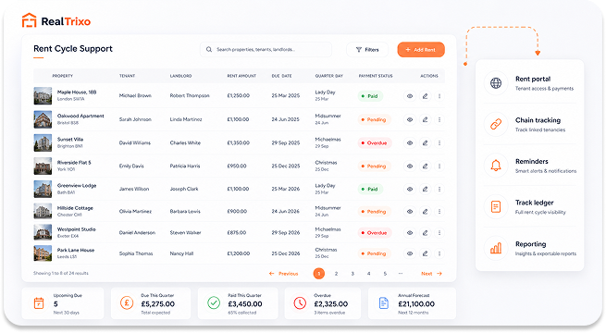Open more actions menu for Sunset Villa
Screen dimensions: 606x333
pos(439,143)
